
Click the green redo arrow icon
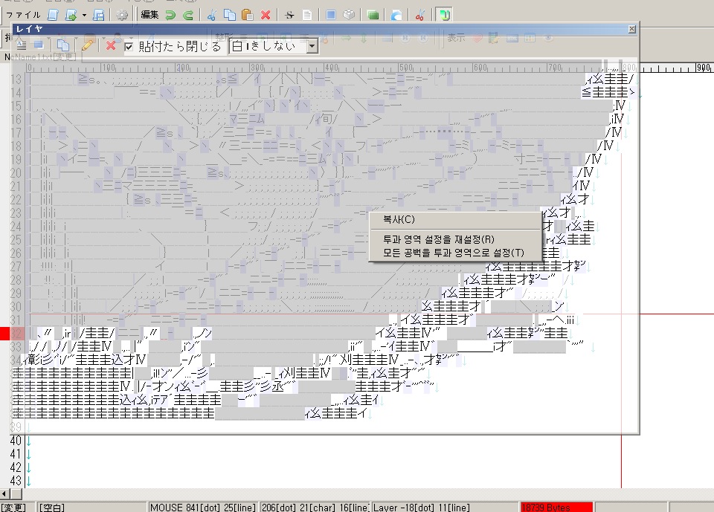pyautogui.click(x=188, y=14)
